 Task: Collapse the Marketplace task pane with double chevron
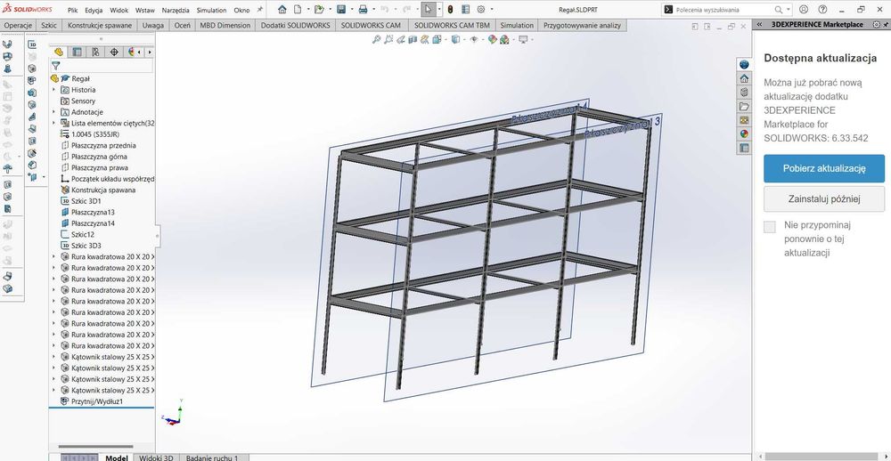pos(759,24)
